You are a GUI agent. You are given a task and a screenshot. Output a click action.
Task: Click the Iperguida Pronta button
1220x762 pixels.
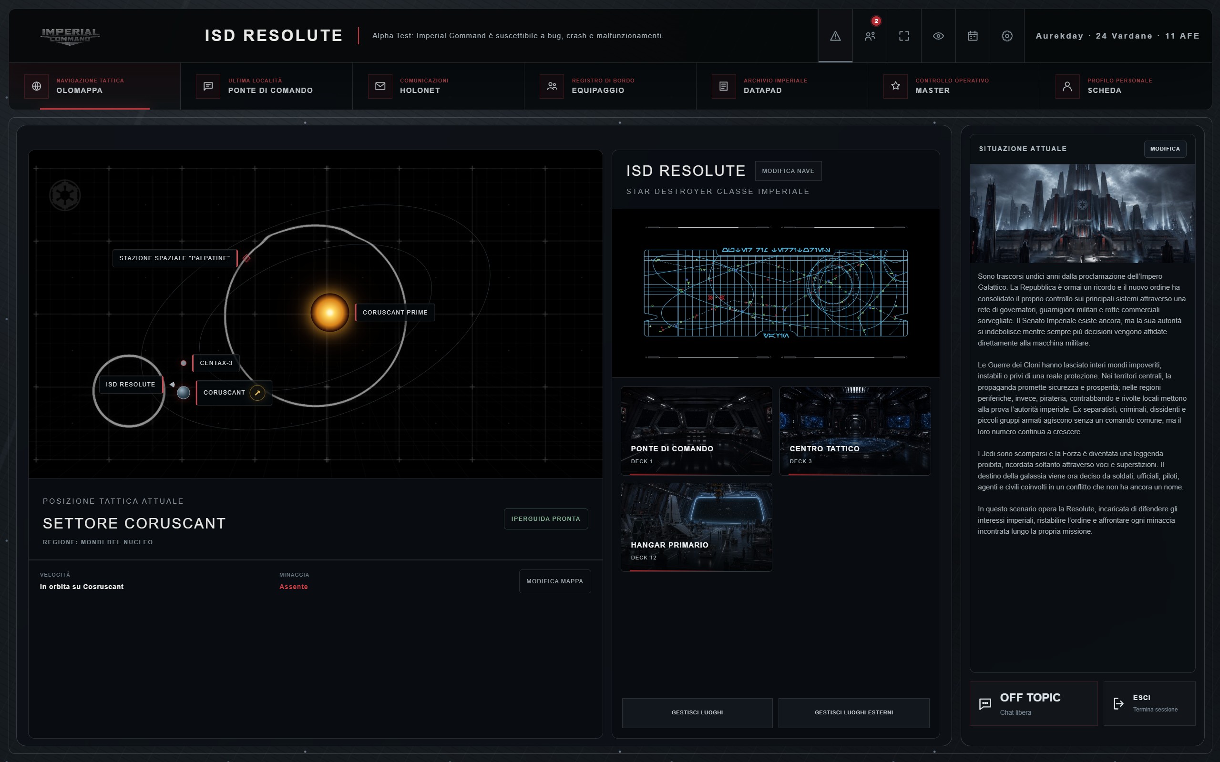coord(545,518)
